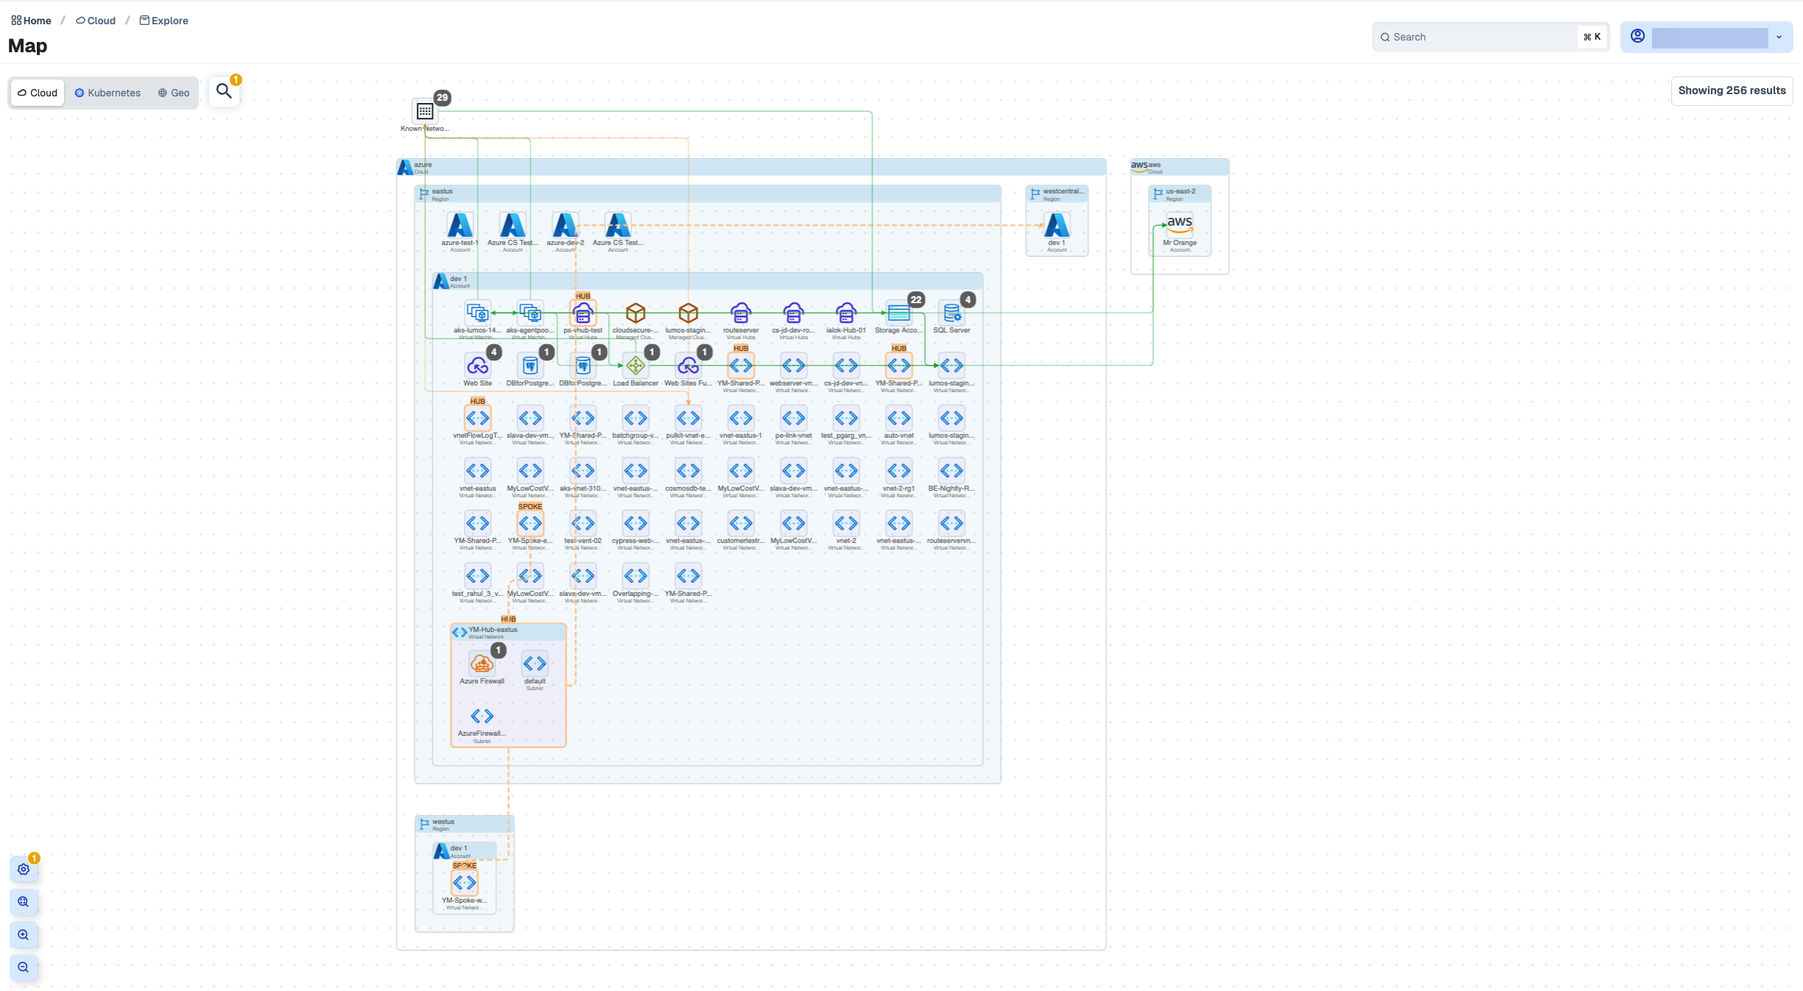Select the Load Balancer node

point(635,366)
